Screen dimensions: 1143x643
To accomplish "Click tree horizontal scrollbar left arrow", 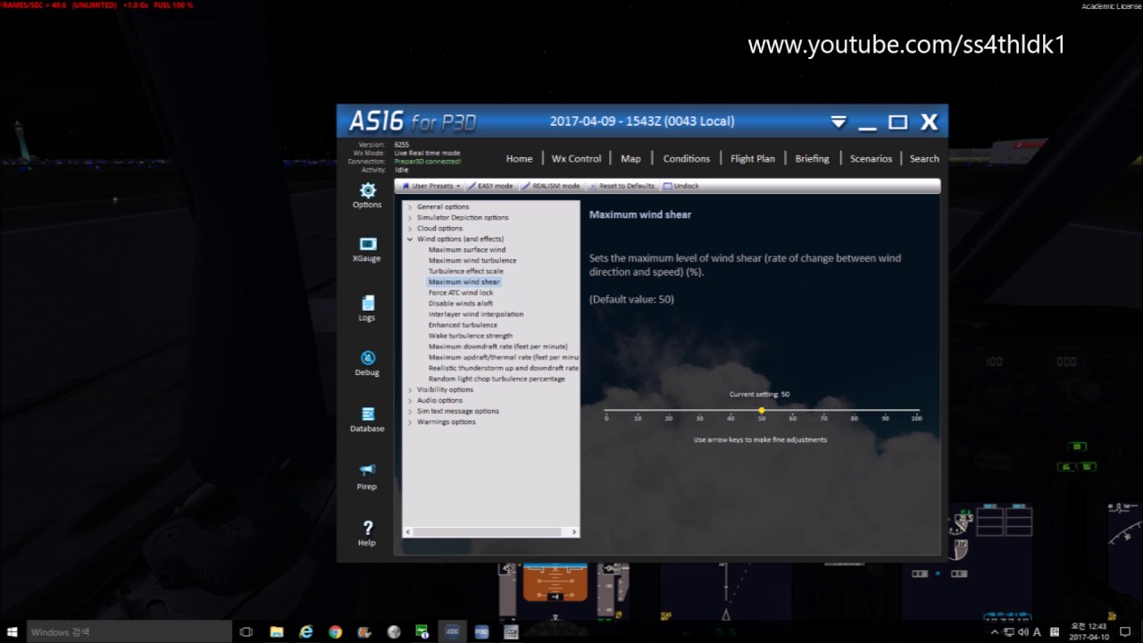I will (408, 532).
